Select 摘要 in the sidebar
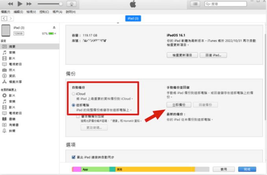This screenshot has height=175, width=267. click(30, 47)
